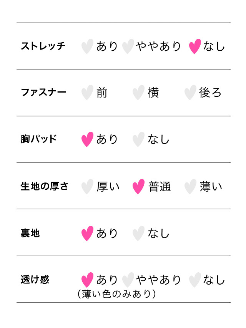Select the pink heart for 生地の厚さ 普通
Screen dimensions: 246x328
pos(138,187)
